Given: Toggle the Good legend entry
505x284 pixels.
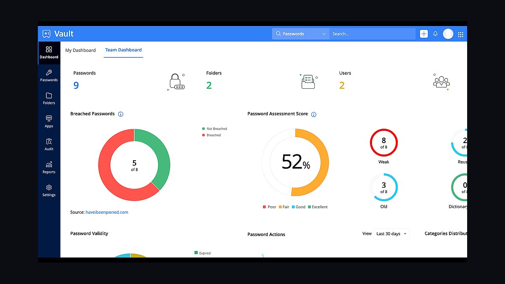Looking at the screenshot, I should point(298,207).
